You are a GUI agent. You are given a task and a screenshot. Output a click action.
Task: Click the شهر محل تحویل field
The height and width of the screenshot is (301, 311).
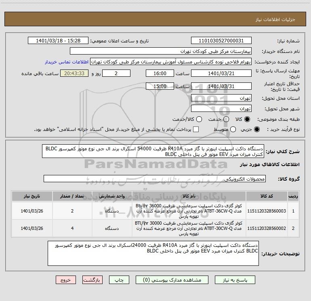tap(221, 109)
